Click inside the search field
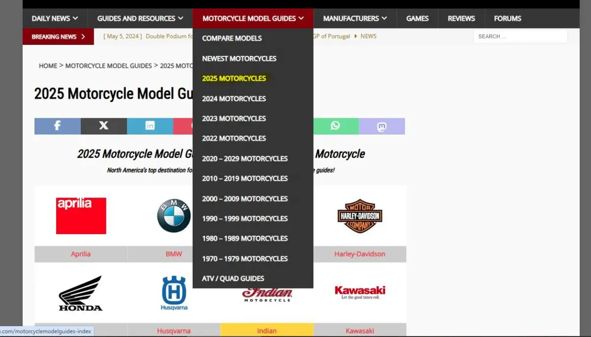The width and height of the screenshot is (591, 337). coord(520,36)
